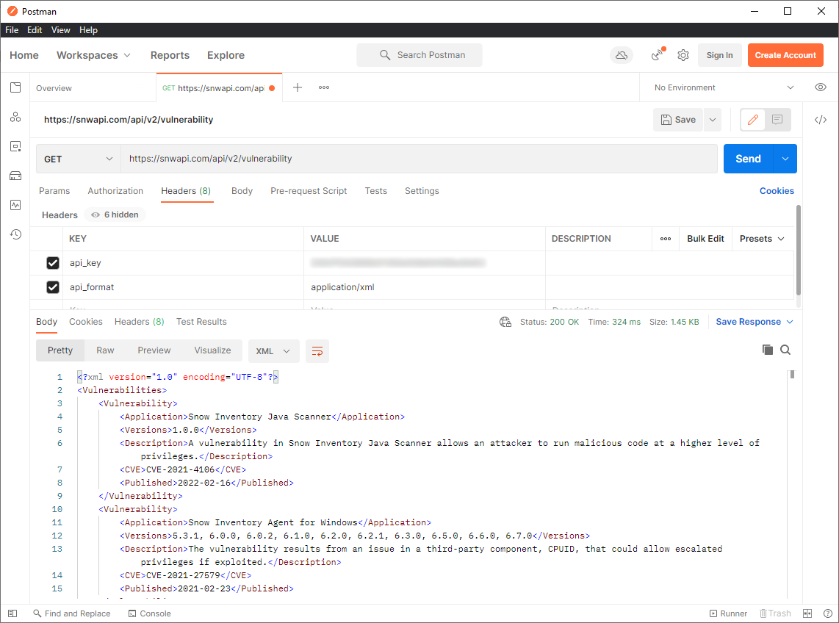839x623 pixels.
Task: Show the 6 hidden headers
Action: tap(115, 215)
